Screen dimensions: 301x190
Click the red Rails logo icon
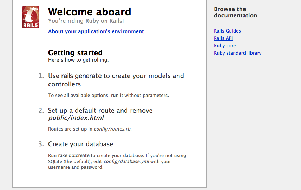click(31, 17)
